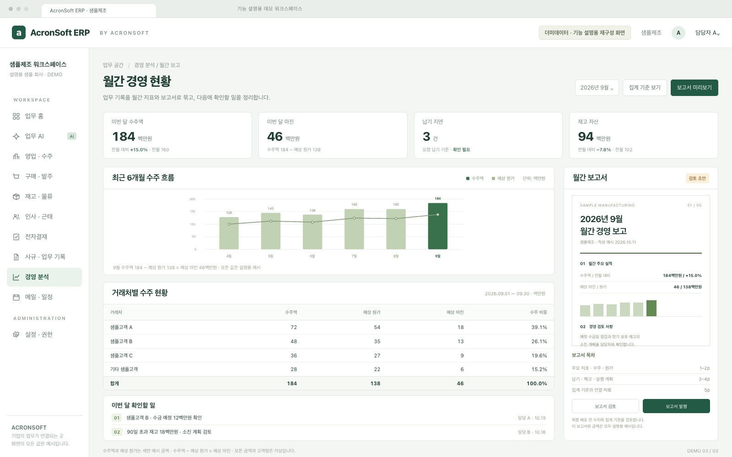
Task: Click the 보고서 검토 button
Action: coord(605,406)
